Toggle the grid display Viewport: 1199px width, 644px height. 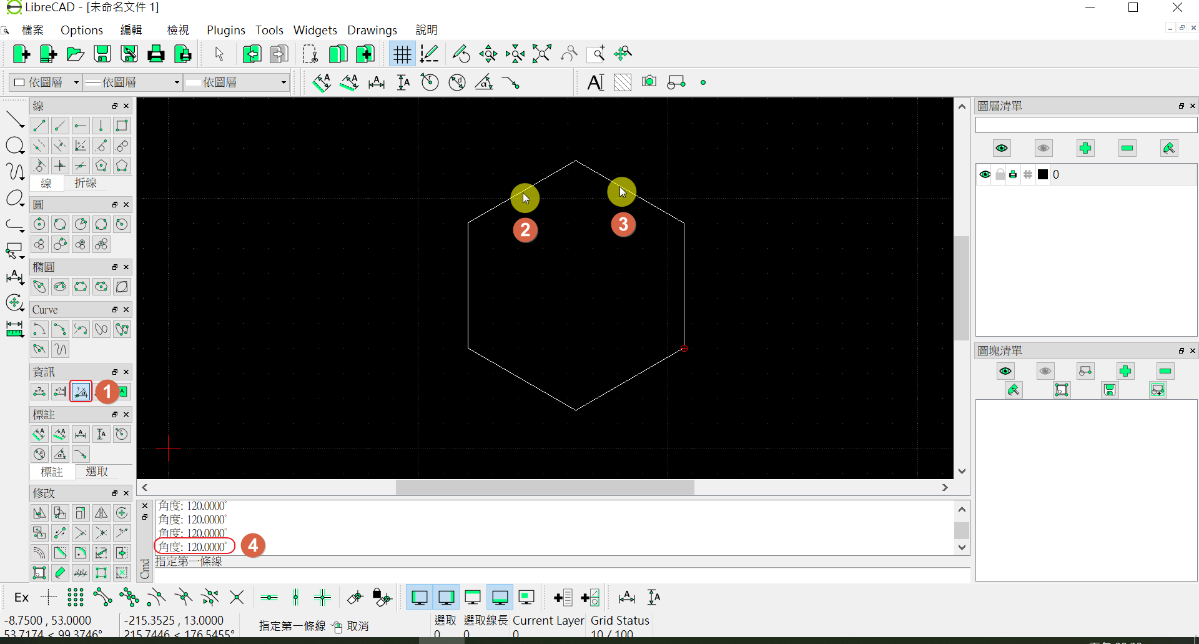[x=402, y=54]
